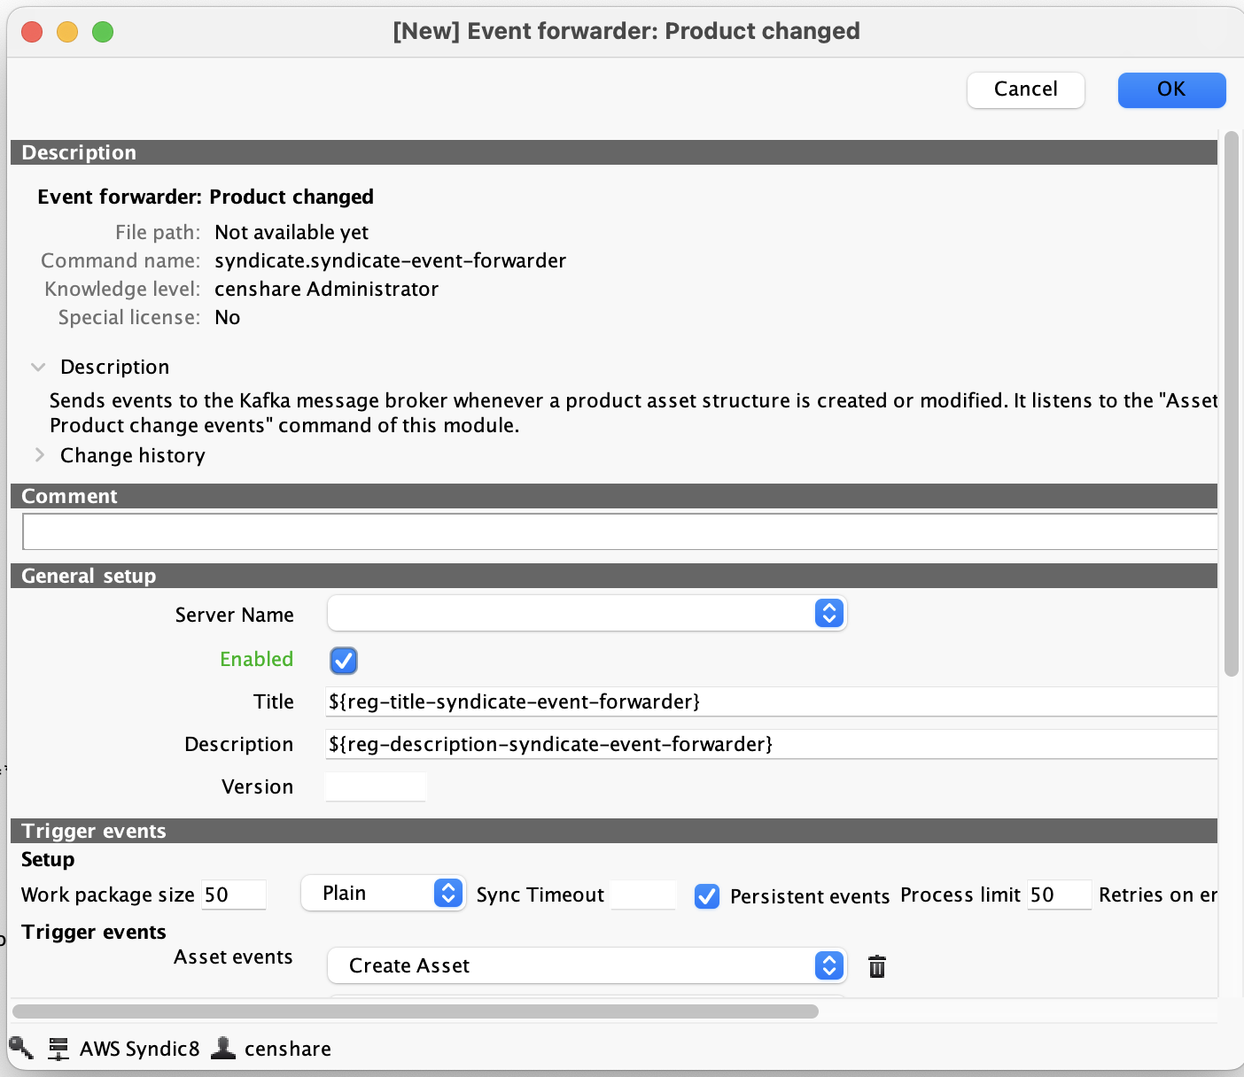Click the green maximize window button
This screenshot has height=1077, width=1244.
click(103, 32)
